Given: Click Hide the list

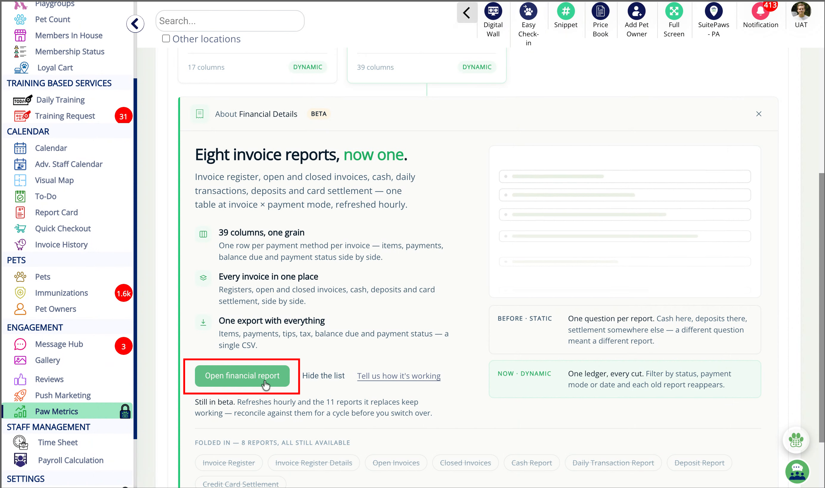Looking at the screenshot, I should [x=323, y=376].
